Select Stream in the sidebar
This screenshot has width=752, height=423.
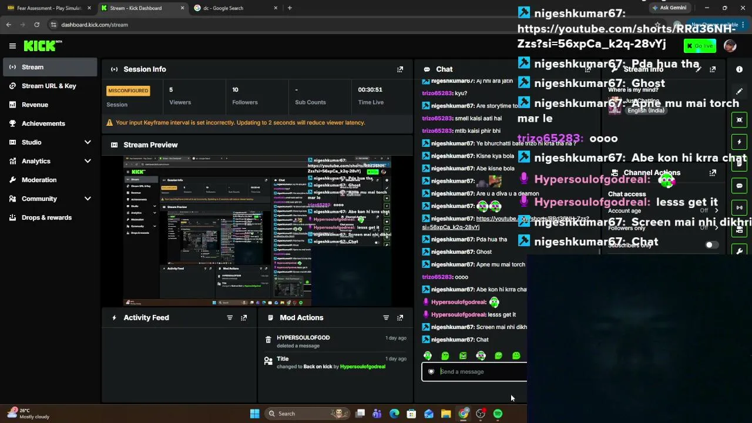(50, 67)
